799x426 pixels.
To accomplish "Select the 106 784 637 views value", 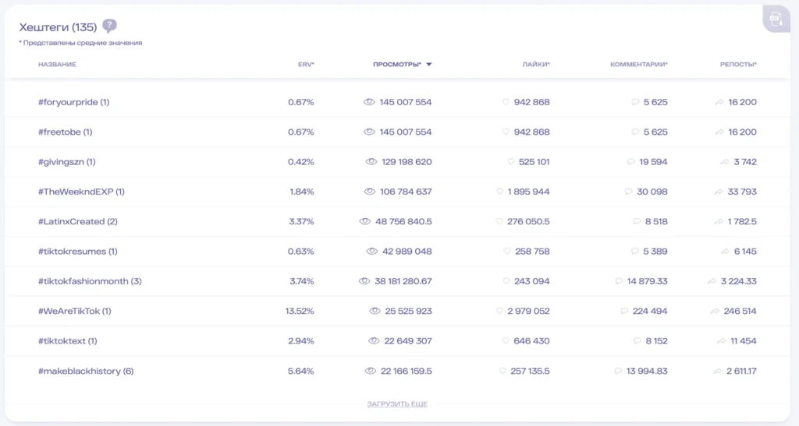I will tap(406, 192).
